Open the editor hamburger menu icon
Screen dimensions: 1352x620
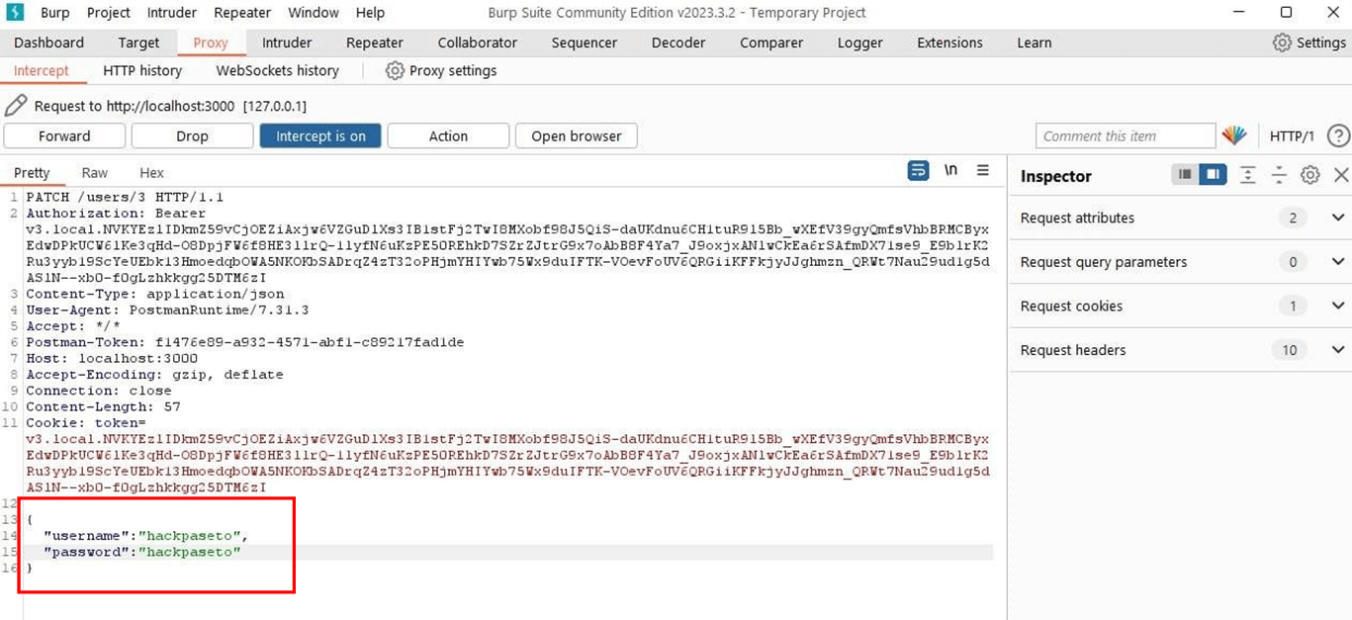point(982,170)
